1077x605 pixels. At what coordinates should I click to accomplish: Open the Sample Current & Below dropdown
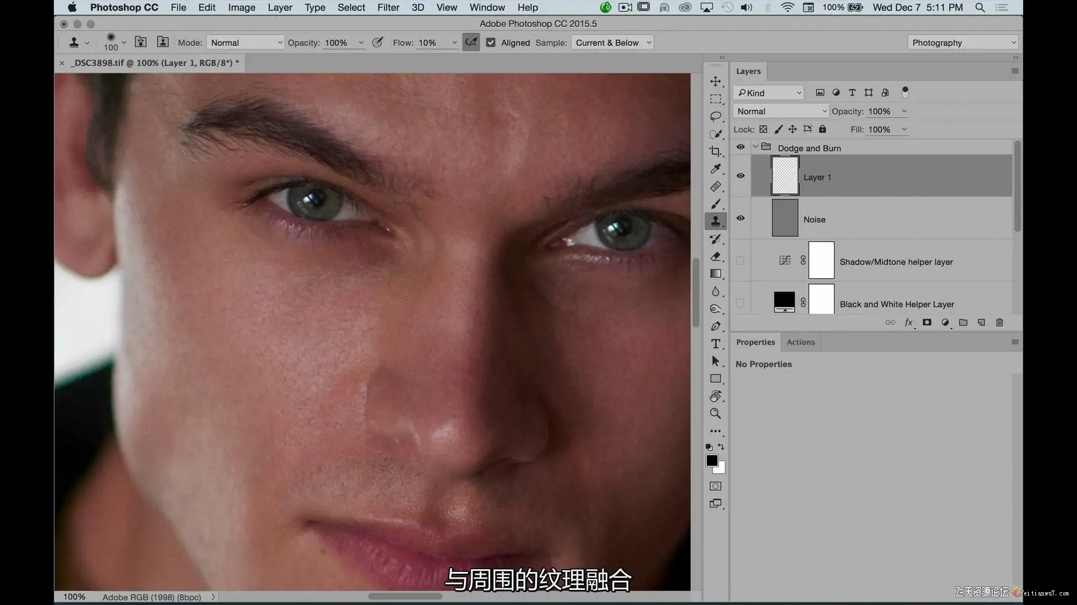pyautogui.click(x=612, y=43)
